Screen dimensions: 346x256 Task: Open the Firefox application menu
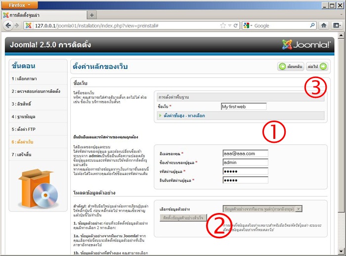(x=20, y=5)
